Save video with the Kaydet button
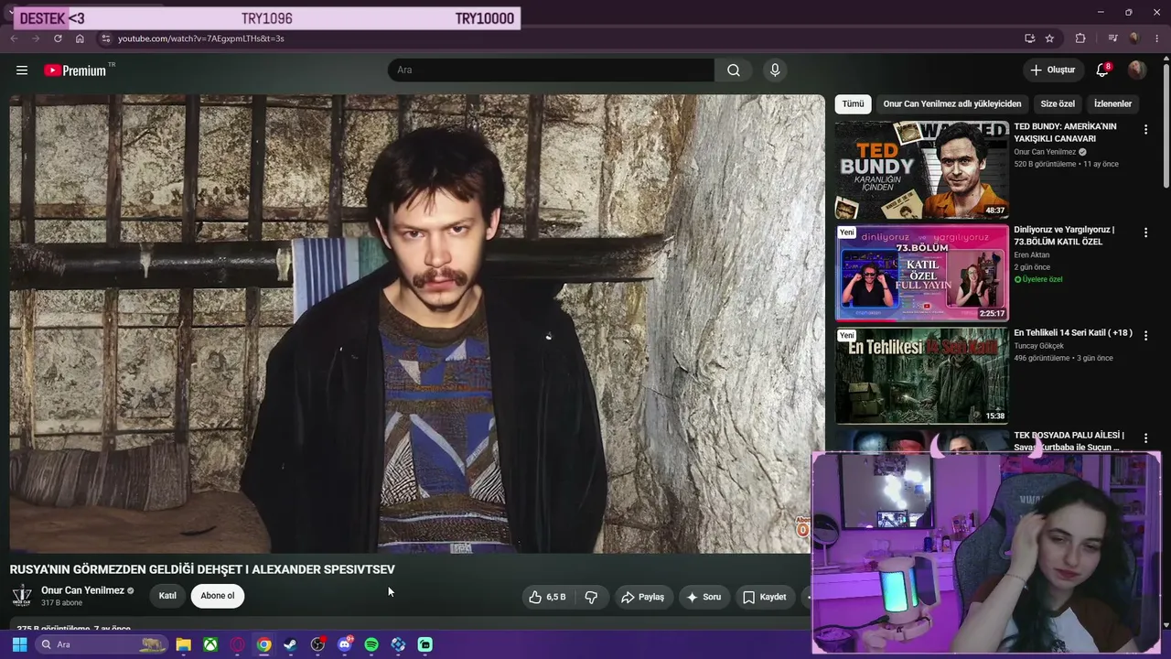 pos(765,597)
